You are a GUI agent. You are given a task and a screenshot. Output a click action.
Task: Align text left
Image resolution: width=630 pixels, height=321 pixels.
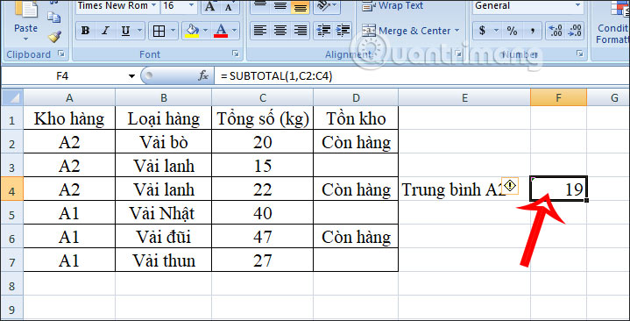(260, 31)
